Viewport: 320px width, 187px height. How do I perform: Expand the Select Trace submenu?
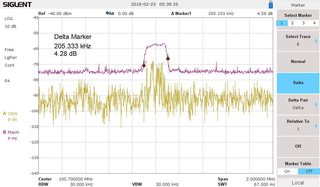[298, 41]
